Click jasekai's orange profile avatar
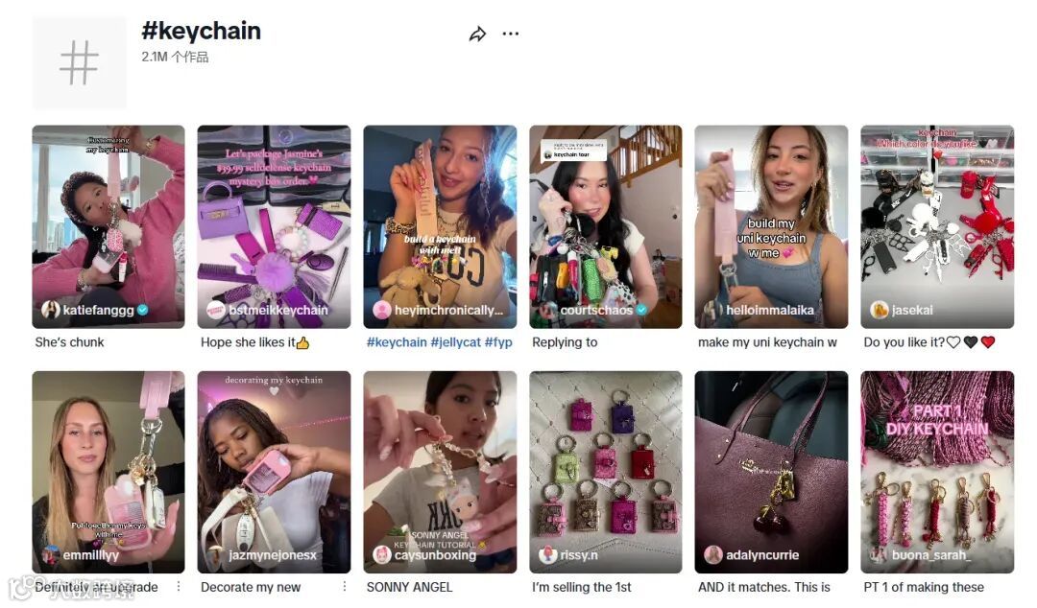Viewport: 1037px width, 608px height. (879, 310)
